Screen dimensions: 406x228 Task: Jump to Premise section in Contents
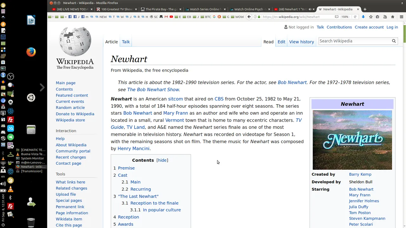point(126,168)
